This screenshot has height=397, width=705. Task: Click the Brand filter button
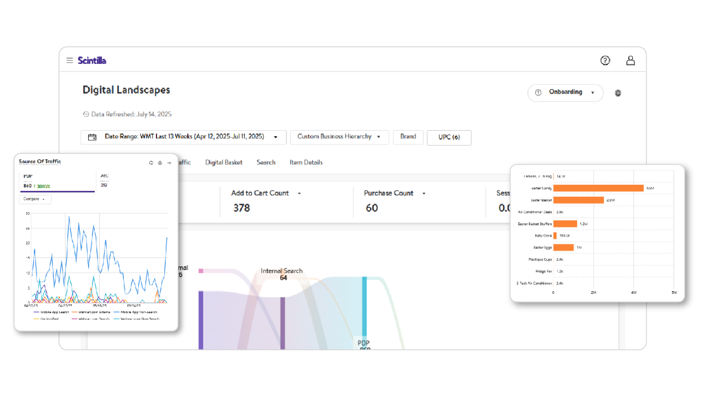[408, 137]
